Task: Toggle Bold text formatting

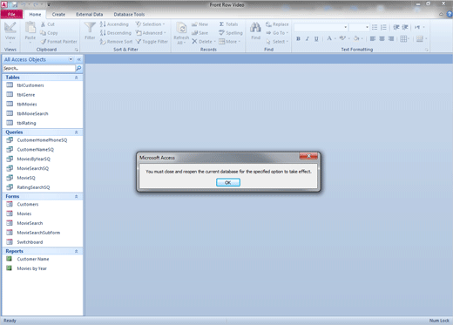Action: tap(298, 38)
